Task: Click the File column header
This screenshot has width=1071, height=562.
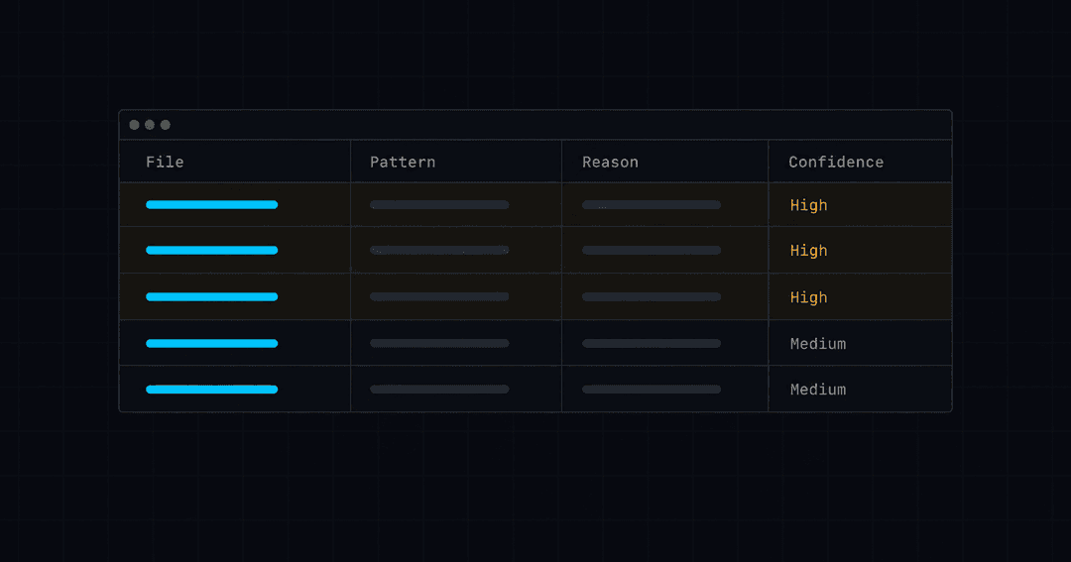Action: [165, 162]
